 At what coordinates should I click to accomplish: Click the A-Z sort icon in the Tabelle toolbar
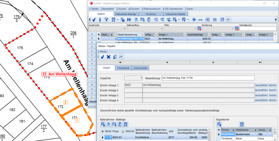click(113, 20)
